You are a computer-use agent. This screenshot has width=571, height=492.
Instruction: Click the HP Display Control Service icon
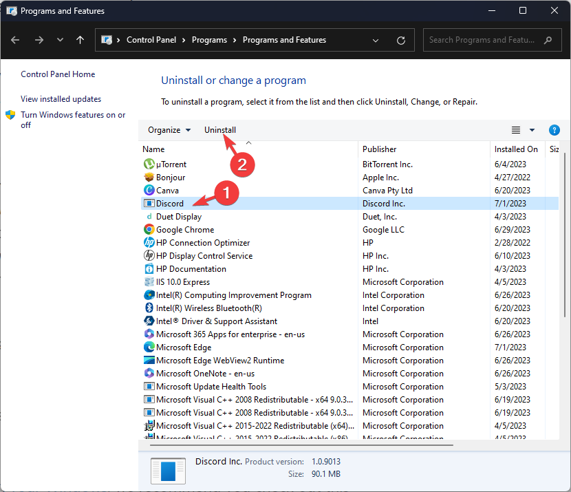(149, 256)
